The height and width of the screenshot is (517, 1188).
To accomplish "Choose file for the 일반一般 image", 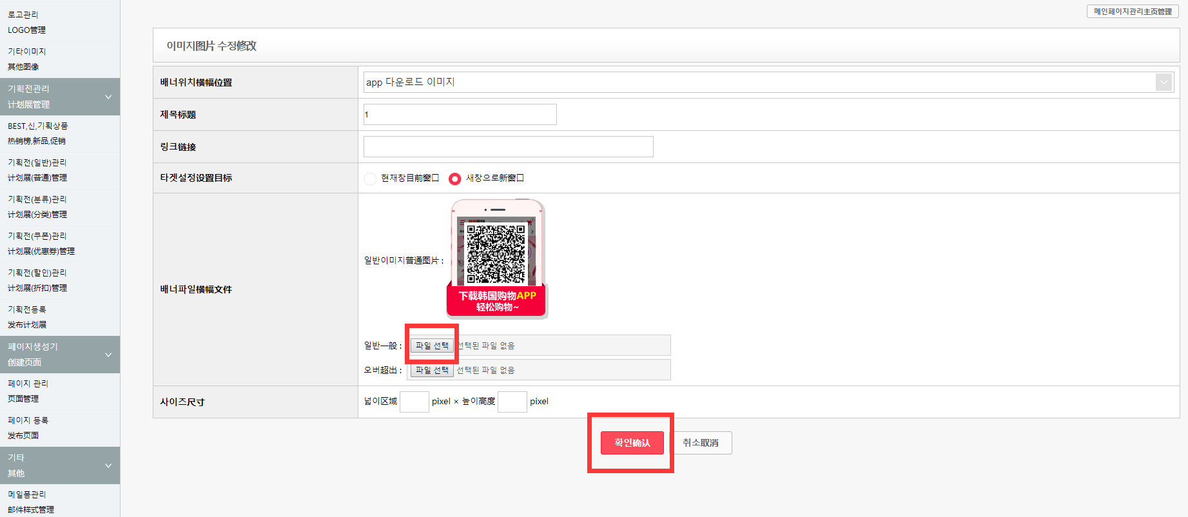I will (x=432, y=346).
